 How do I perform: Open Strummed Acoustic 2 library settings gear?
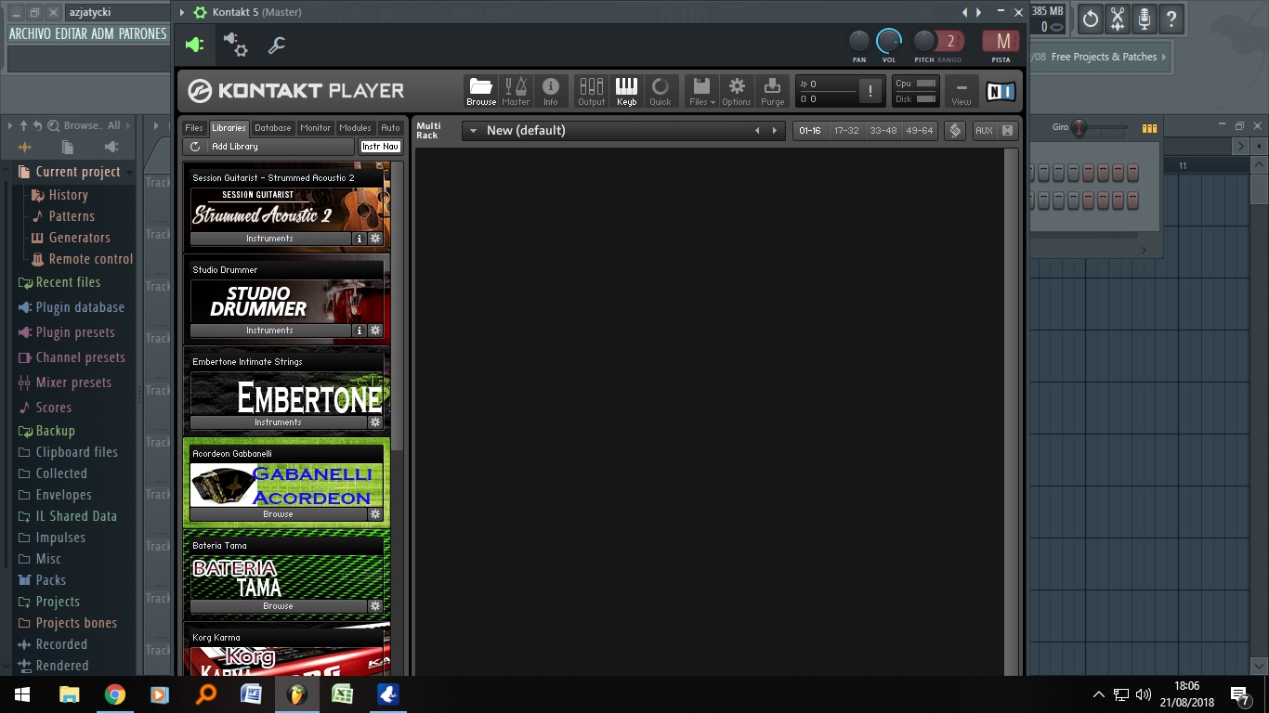[x=375, y=239]
